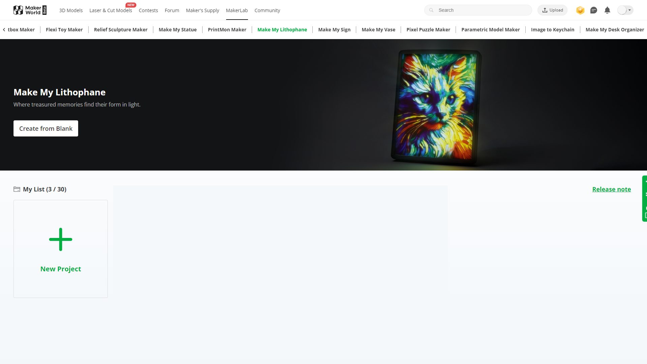Screen dimensions: 647x364
Task: Open Maker's Supply store
Action: 203,10
